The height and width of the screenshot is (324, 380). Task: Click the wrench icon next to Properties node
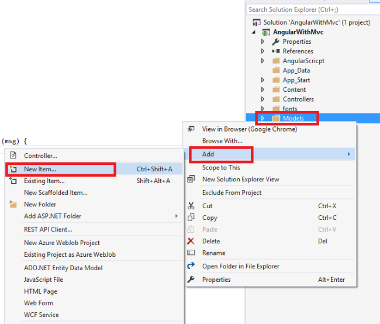(x=275, y=42)
